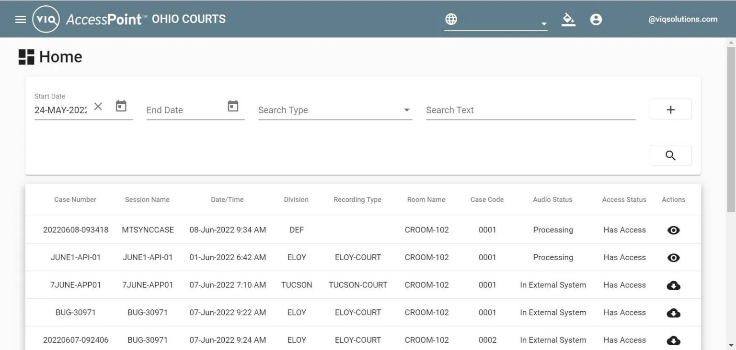Click the VIQ AccessPoint logo

(46, 20)
